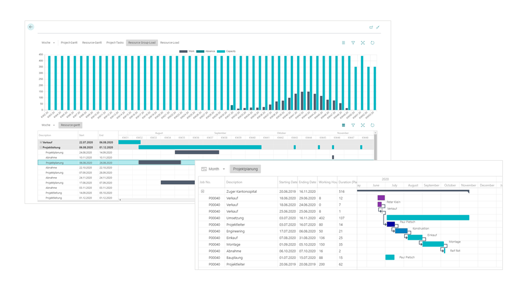Image resolution: width=531 pixels, height=301 pixels.
Task: Collapse the Zuger Kantonsspital project row
Action: 202,191
